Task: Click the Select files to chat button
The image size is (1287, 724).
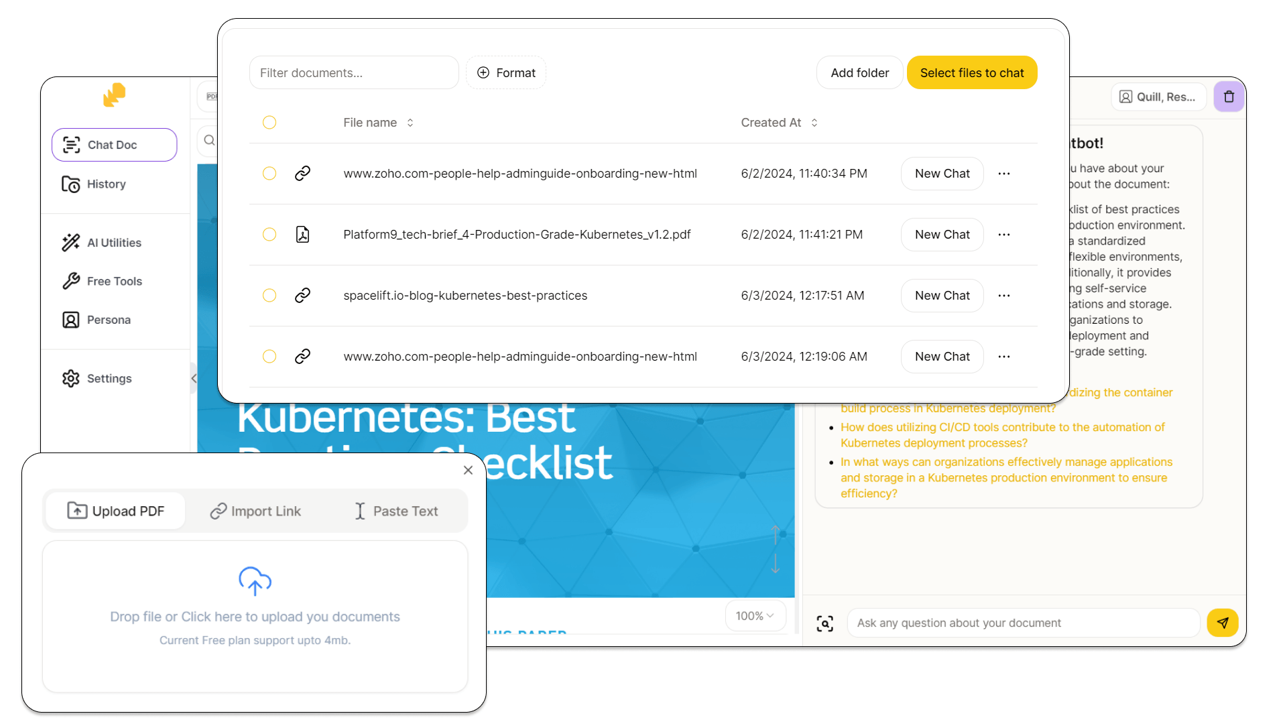Action: 971,73
